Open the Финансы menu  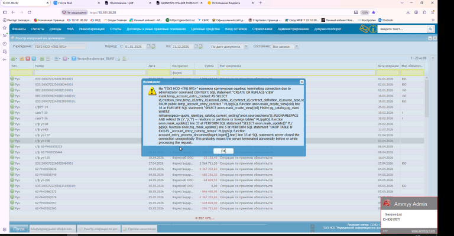coord(19,29)
